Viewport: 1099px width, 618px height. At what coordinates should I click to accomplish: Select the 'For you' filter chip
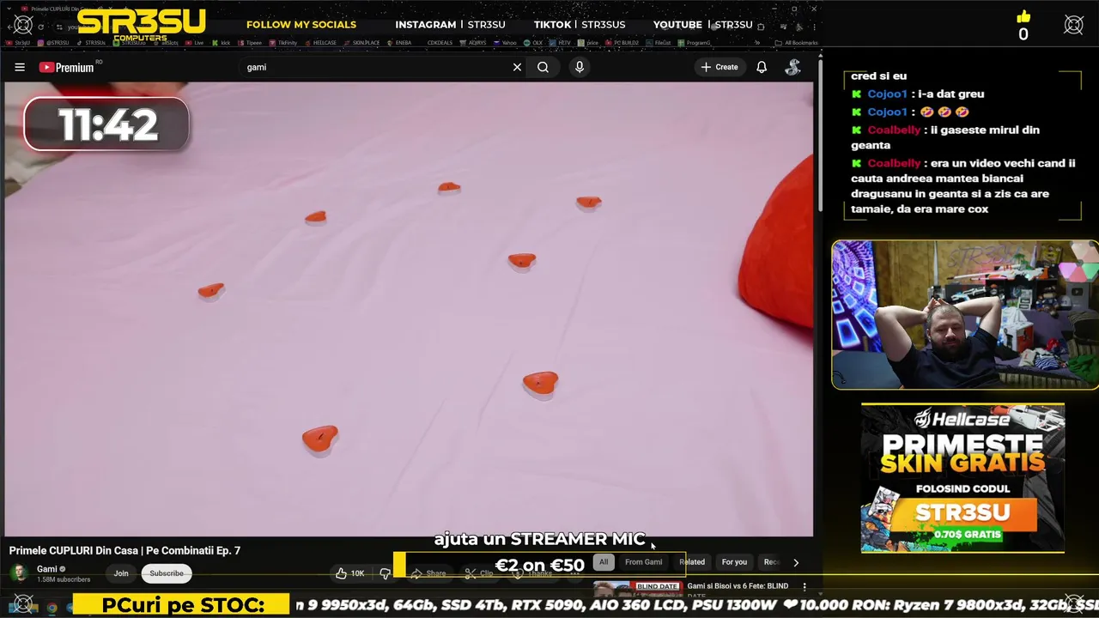coord(734,562)
